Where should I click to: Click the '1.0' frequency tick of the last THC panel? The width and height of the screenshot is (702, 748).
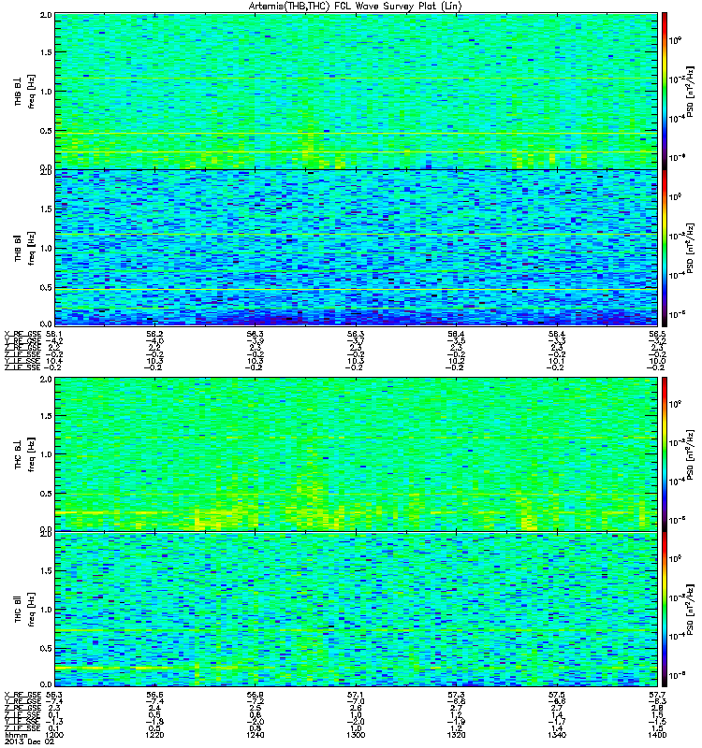coord(46,610)
